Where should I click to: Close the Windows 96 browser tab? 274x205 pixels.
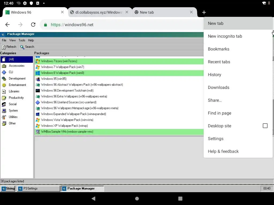[62, 12]
